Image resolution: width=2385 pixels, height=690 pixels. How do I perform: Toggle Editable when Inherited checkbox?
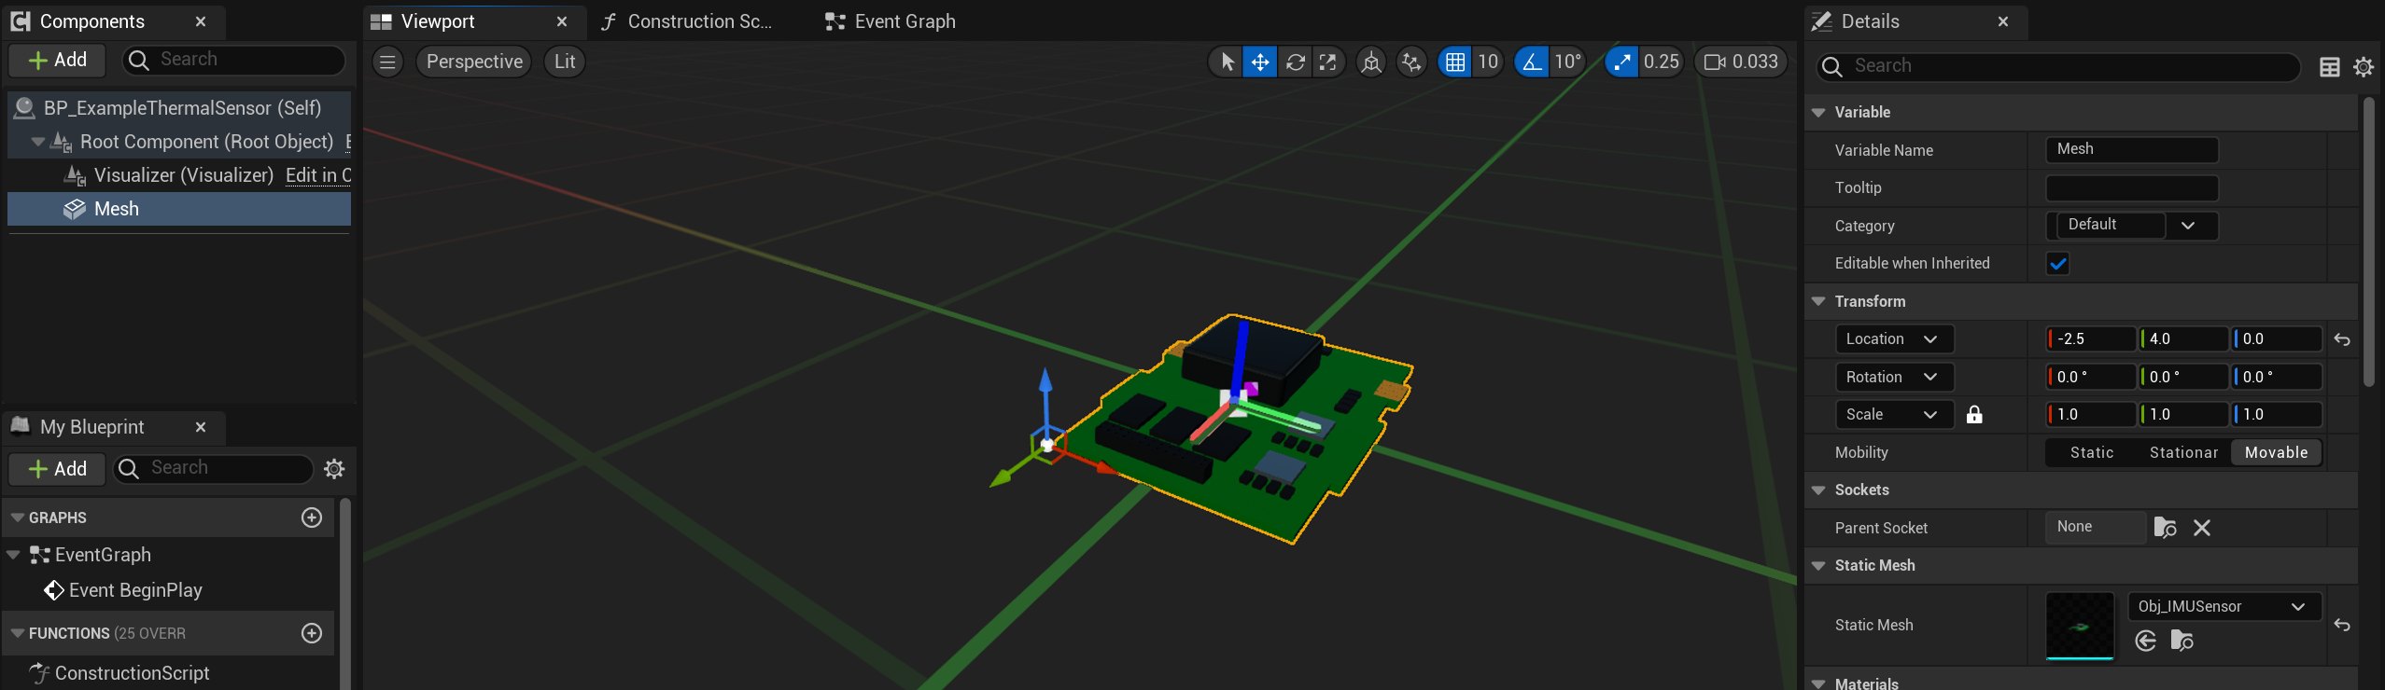click(x=2057, y=264)
